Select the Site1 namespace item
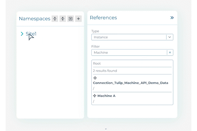The image size is (197, 131). coord(31,34)
